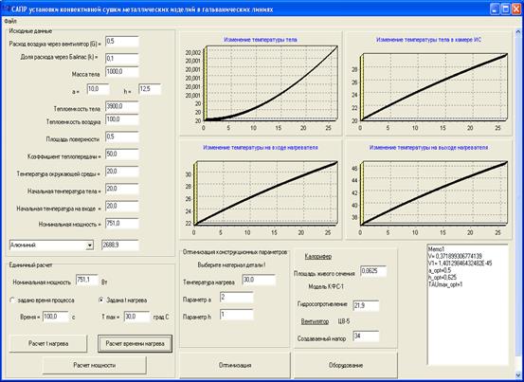Click the scroll down arrow on the right scrollbar
524x382 pixels.
pyautogui.click(x=518, y=373)
